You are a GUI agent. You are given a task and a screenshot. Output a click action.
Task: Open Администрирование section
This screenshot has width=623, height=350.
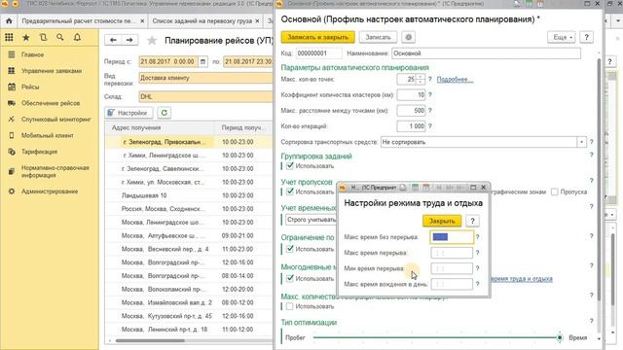(x=50, y=192)
